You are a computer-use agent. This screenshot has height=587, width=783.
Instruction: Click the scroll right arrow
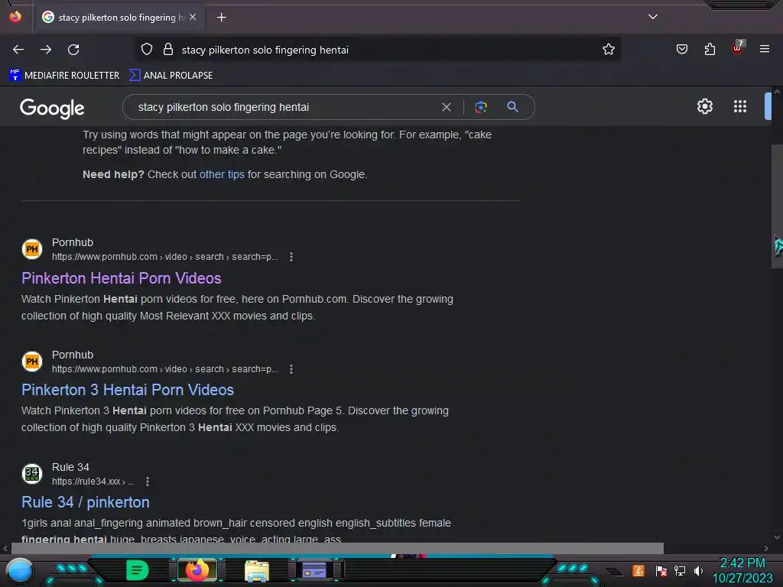click(x=766, y=548)
